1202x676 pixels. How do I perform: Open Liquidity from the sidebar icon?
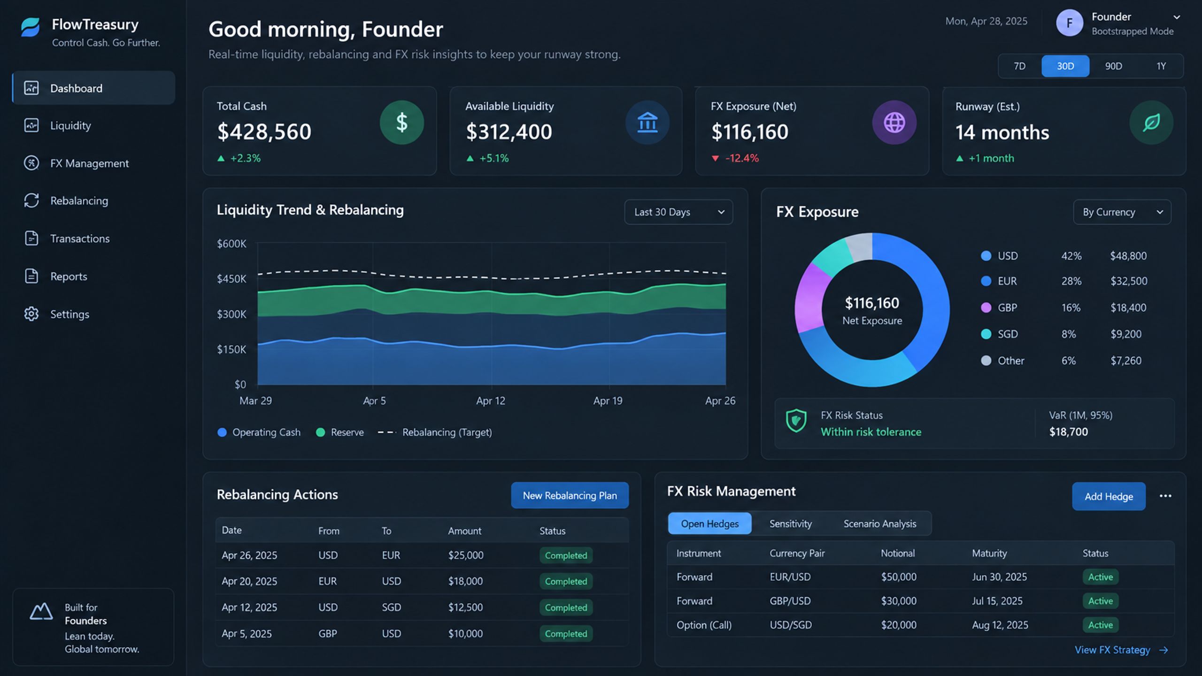31,125
